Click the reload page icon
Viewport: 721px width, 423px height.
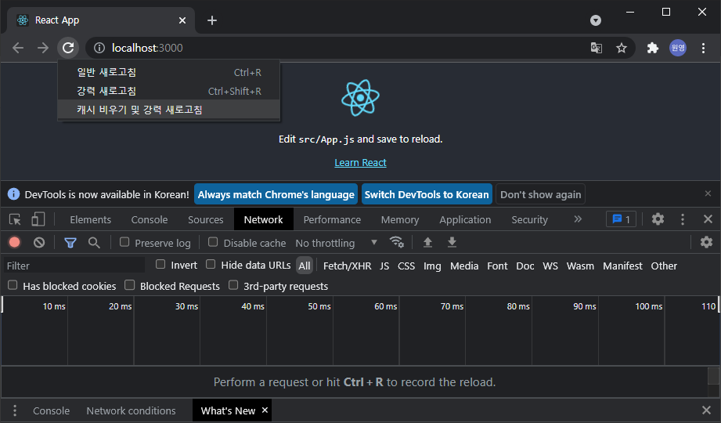68,48
